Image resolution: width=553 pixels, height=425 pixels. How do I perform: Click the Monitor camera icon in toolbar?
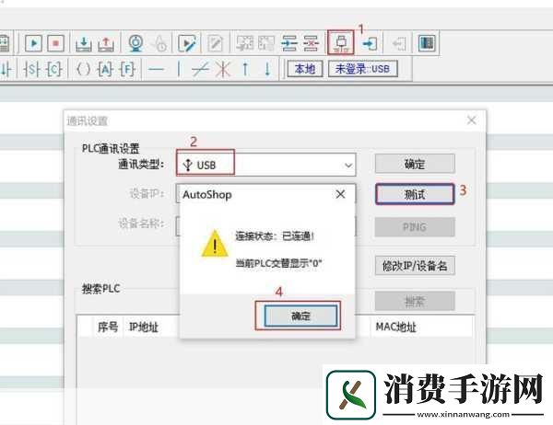tap(135, 43)
